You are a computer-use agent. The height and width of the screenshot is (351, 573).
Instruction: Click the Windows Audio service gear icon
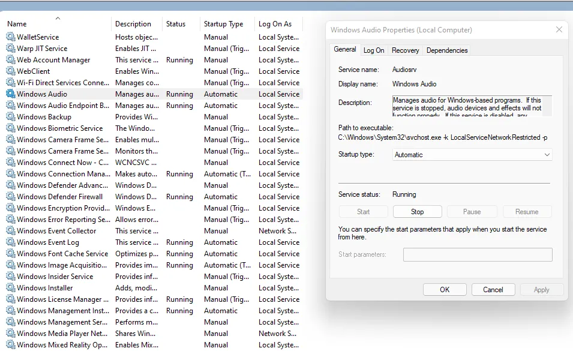pyautogui.click(x=11, y=94)
